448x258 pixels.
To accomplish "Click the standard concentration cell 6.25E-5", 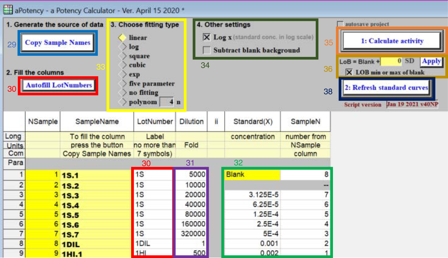I will (x=252, y=205).
